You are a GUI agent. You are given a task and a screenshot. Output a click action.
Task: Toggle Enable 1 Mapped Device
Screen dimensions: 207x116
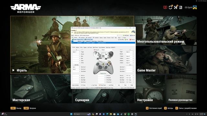(x=78, y=39)
